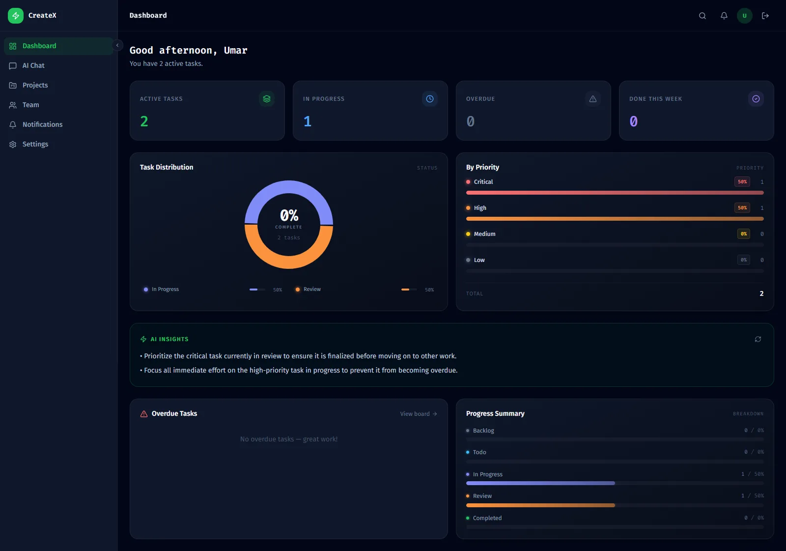Viewport: 786px width, 551px height.
Task: Click the first AI insight about critical task
Action: click(x=298, y=356)
